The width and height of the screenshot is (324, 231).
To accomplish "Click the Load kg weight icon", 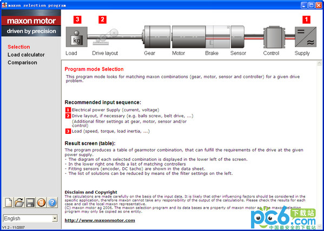I will point(76,37).
